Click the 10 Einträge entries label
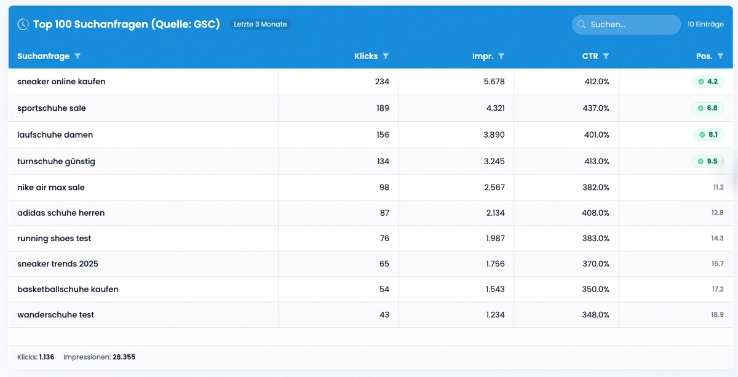The image size is (738, 377). pos(705,25)
